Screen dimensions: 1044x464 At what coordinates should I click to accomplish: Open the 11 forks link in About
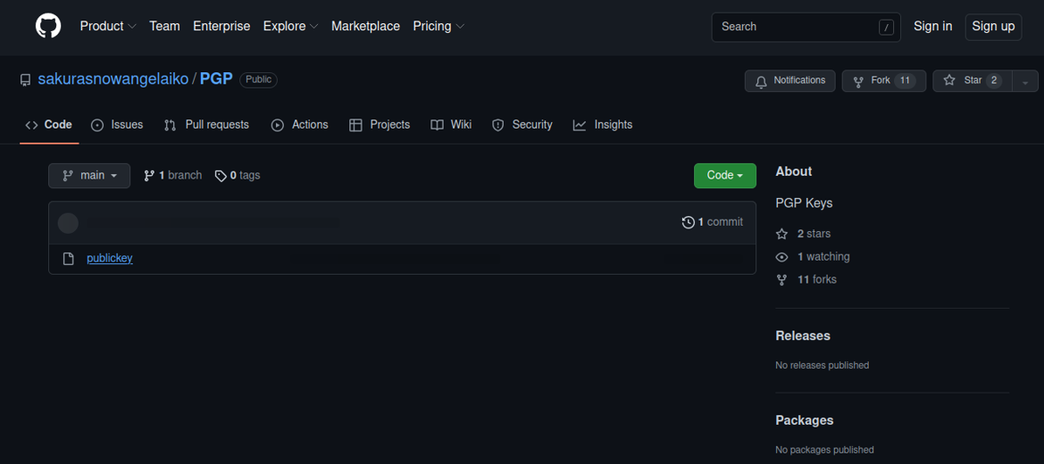tap(817, 279)
